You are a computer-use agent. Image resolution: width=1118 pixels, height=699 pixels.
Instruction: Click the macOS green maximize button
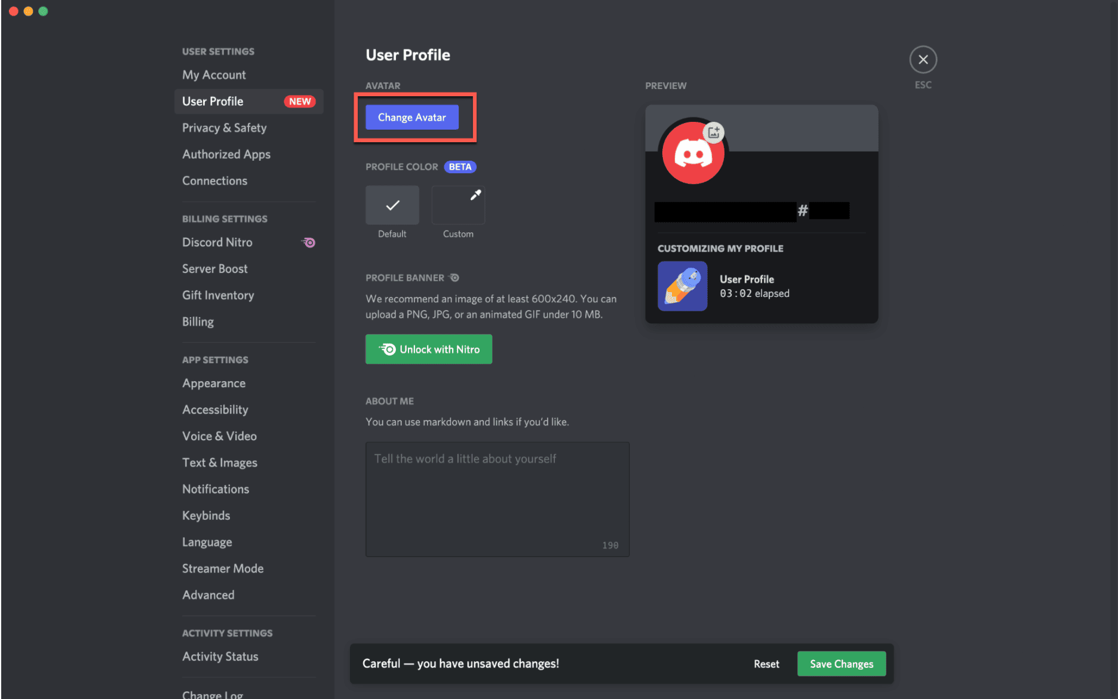click(x=43, y=11)
